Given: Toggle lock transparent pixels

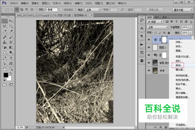Looking at the screenshot, I should coord(156,33).
